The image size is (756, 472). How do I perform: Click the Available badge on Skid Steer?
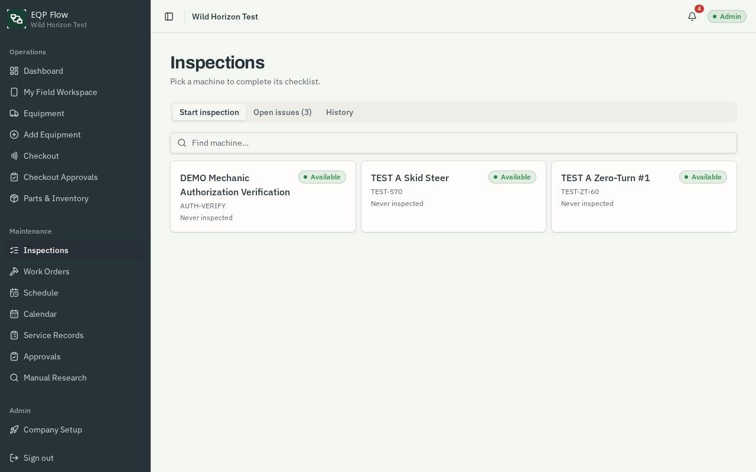[512, 177]
